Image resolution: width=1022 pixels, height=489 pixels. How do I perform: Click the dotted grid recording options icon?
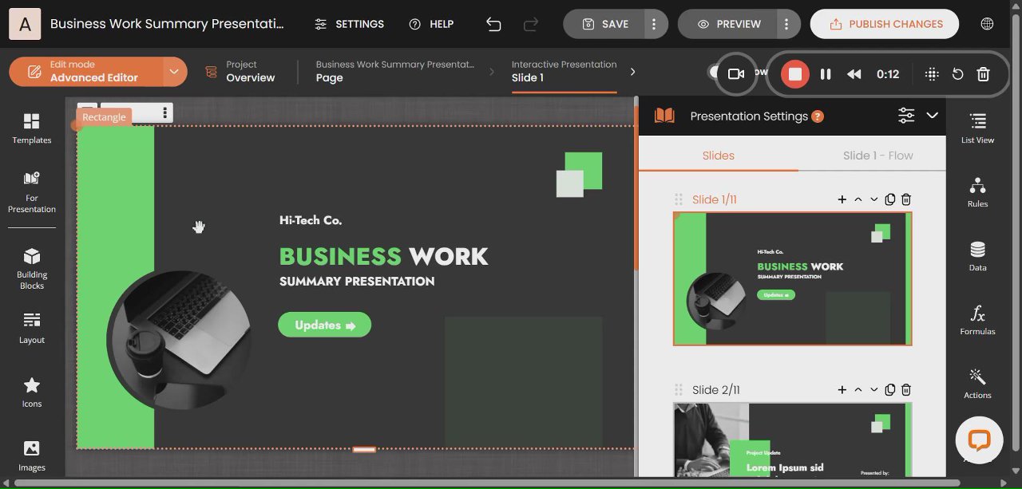click(x=932, y=74)
